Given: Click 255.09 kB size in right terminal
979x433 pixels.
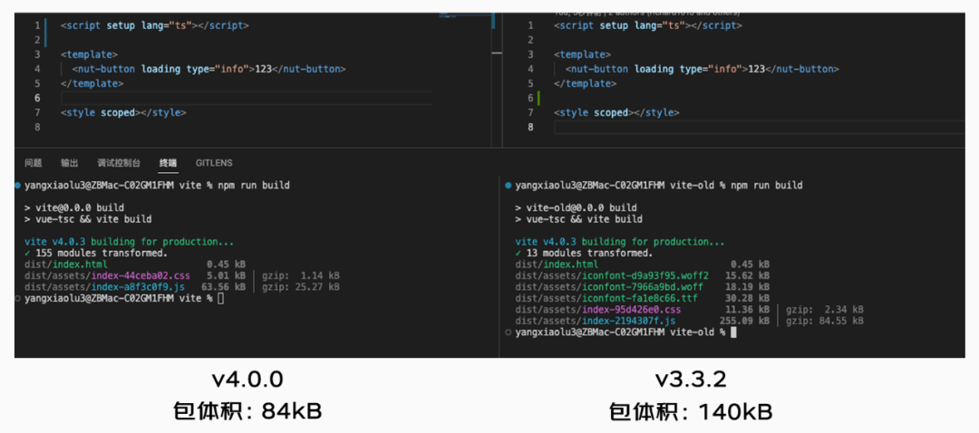Looking at the screenshot, I should 745,321.
